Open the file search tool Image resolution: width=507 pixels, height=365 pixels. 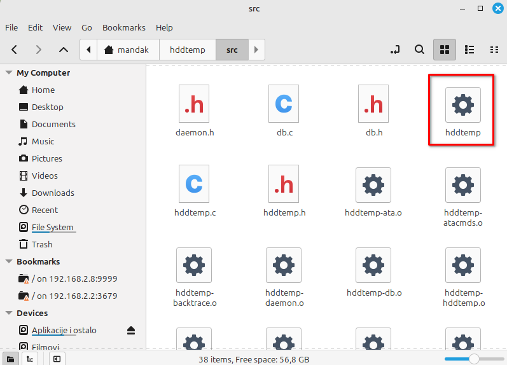pos(419,50)
